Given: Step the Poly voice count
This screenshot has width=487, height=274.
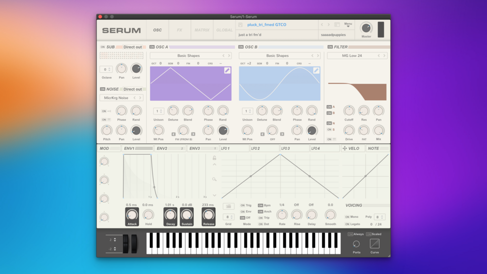Looking at the screenshot, I should point(382,217).
